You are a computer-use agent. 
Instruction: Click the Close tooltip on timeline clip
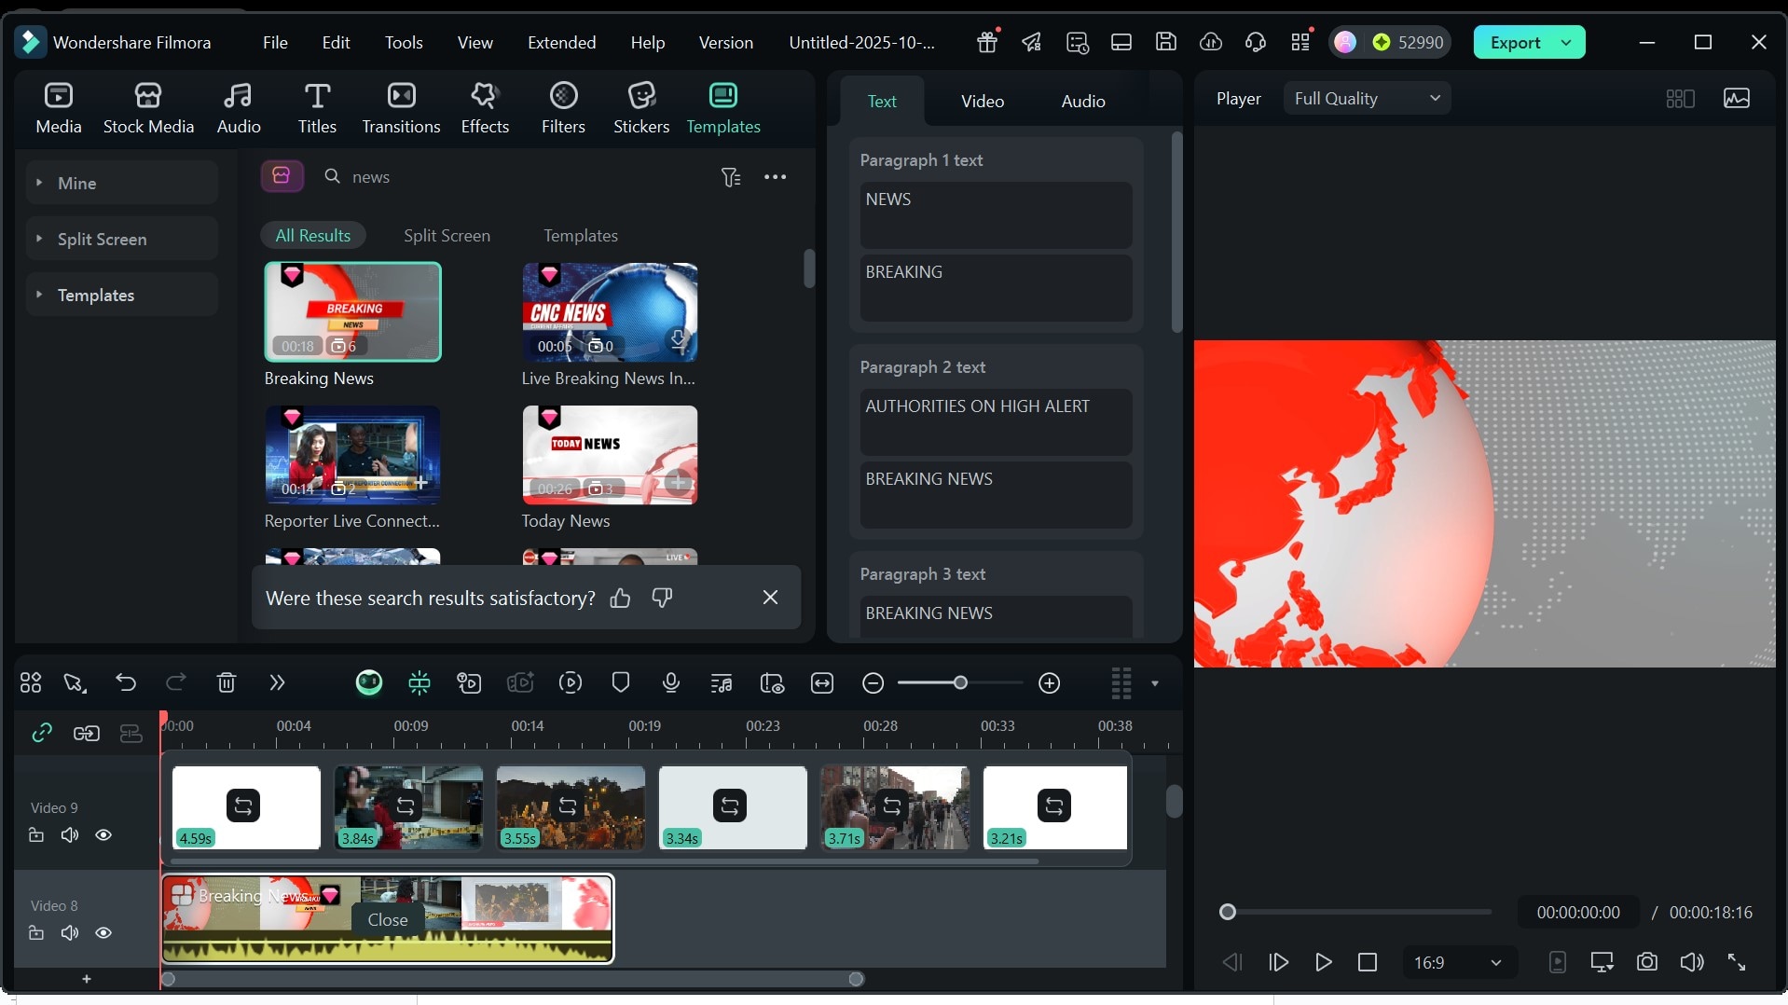click(x=388, y=920)
